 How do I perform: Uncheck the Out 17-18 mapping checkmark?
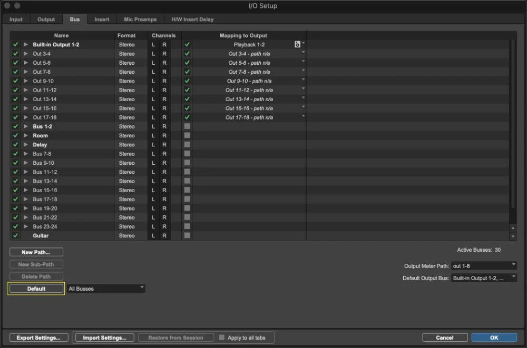pyautogui.click(x=187, y=117)
